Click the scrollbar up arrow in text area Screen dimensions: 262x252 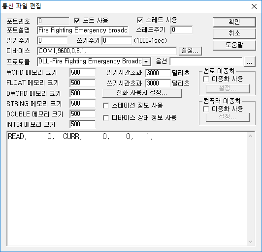tap(250, 136)
